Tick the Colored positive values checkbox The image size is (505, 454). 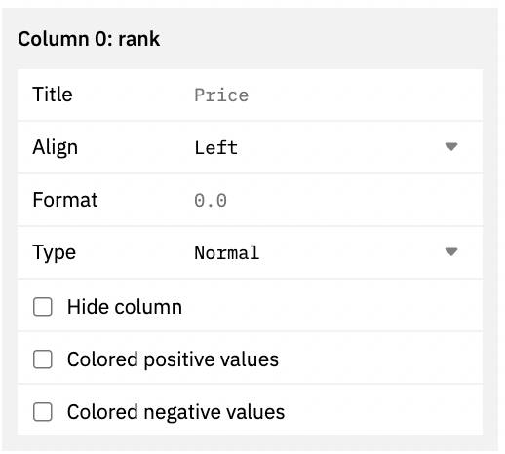coord(43,359)
